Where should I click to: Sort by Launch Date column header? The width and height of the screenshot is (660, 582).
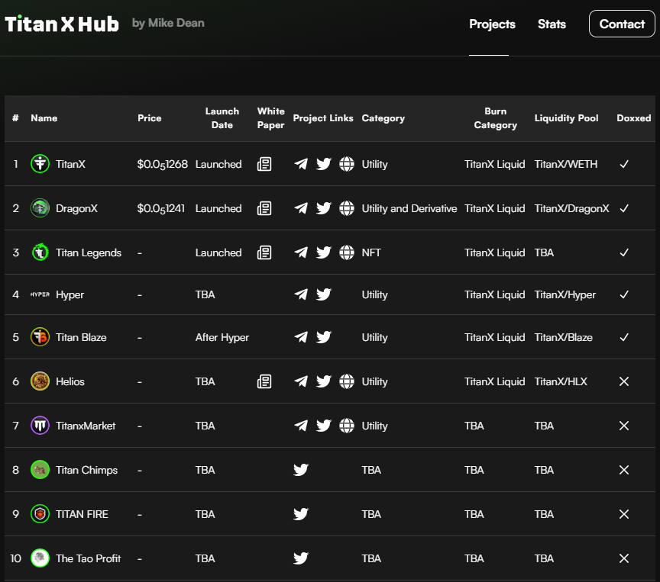[222, 118]
